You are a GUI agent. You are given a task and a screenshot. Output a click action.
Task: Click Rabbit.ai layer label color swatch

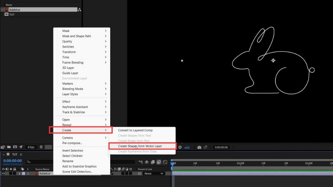click(x=23, y=173)
